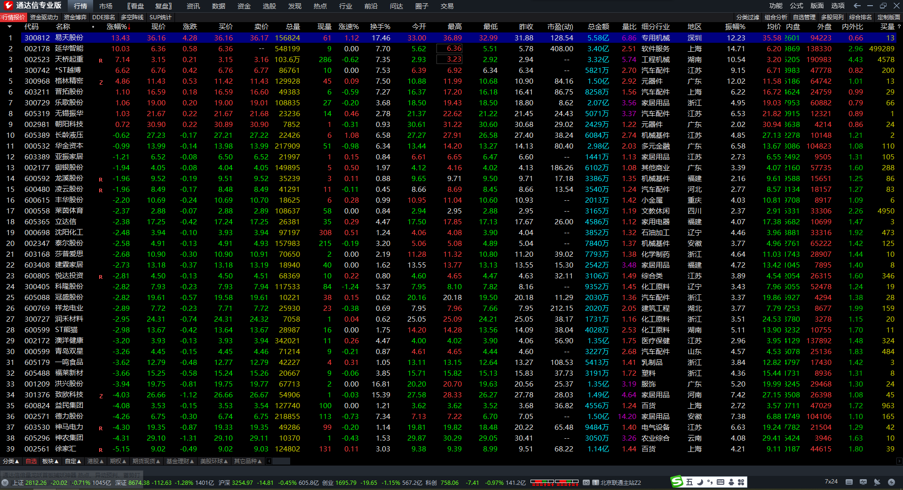Switch to DDE排名 tab
The image size is (903, 490).
(x=103, y=17)
